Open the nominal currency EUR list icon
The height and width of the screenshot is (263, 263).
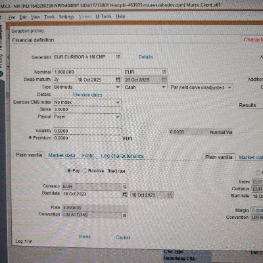(164, 72)
